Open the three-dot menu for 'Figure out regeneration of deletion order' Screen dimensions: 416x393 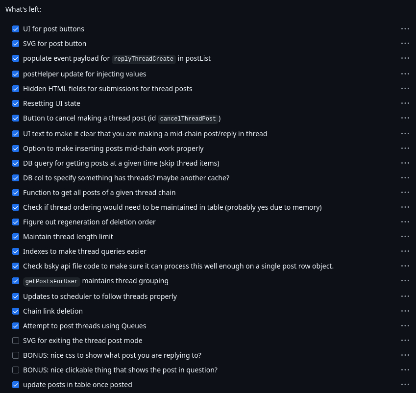point(405,222)
